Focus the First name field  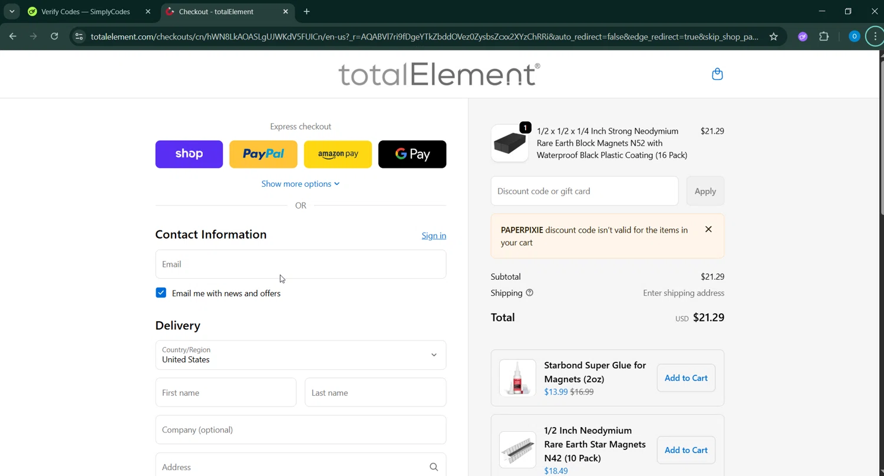(x=226, y=392)
